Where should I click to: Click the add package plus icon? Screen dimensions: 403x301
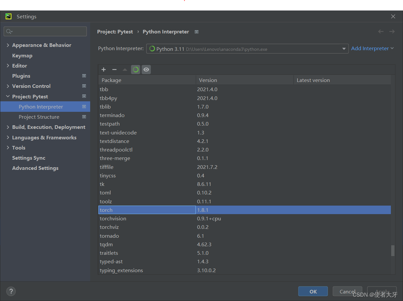[104, 70]
